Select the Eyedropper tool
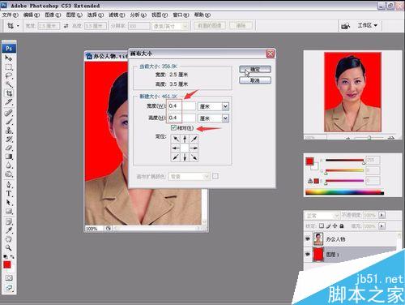The image size is (405, 305). (x=9, y=230)
